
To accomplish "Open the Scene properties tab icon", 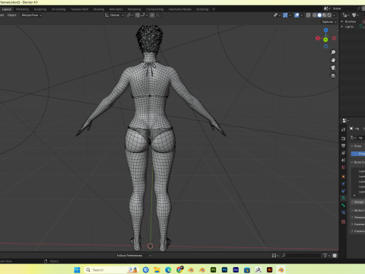I will tap(343, 160).
